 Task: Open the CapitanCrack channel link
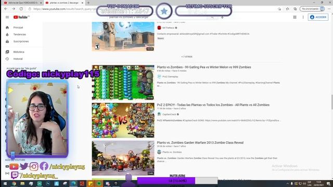pos(169,114)
